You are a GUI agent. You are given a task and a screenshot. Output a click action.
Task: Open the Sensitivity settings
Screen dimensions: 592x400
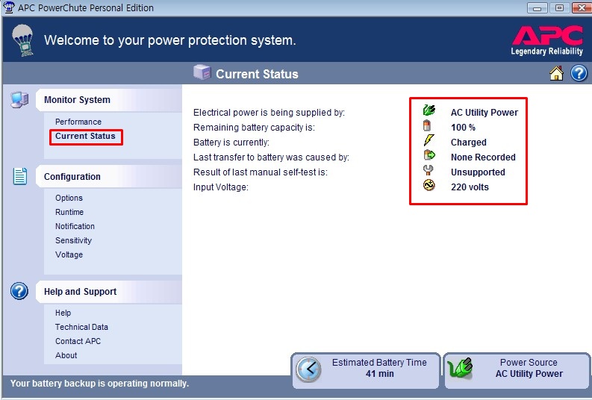click(x=73, y=240)
